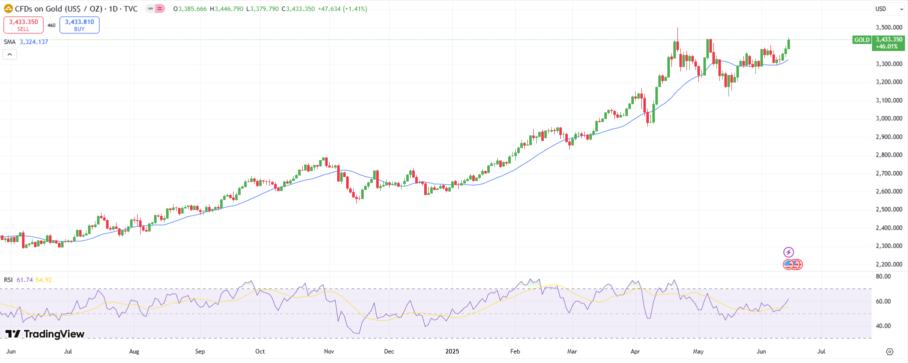Click the 80.00 RSI axis label
908x363 pixels.
pyautogui.click(x=883, y=276)
